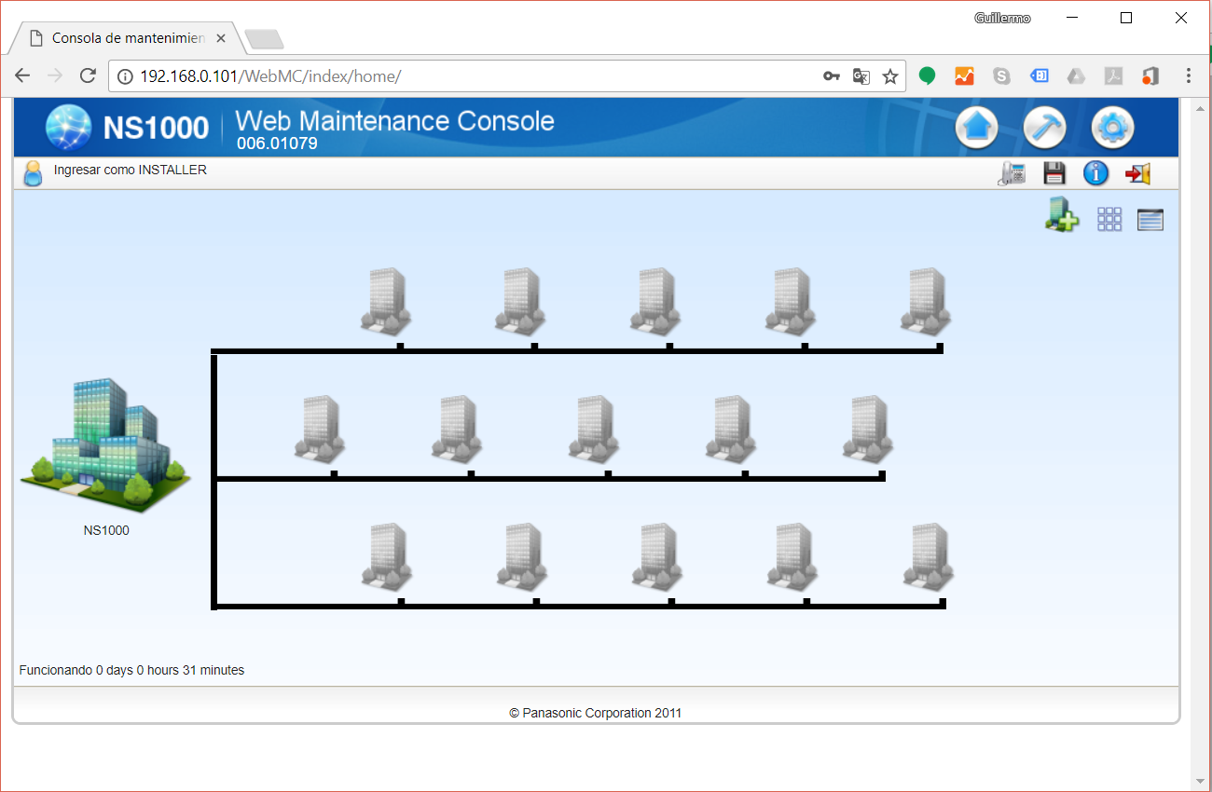Bookmark this page with the star icon
This screenshot has width=1212, height=792.
(x=890, y=76)
